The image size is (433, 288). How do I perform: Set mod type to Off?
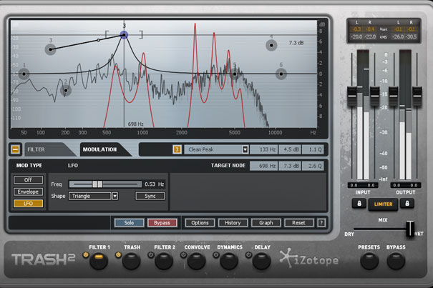point(28,180)
